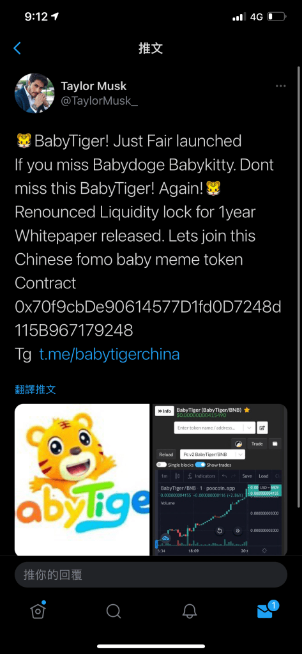Open the Home tab icon
This screenshot has width=302, height=654.
pyautogui.click(x=38, y=611)
